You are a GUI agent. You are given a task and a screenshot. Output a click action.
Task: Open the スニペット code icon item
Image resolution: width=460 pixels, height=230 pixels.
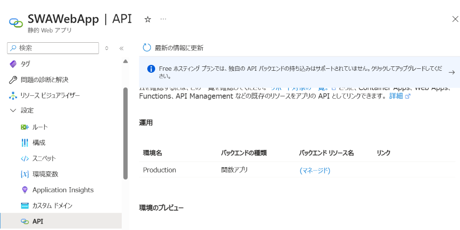click(x=44, y=158)
